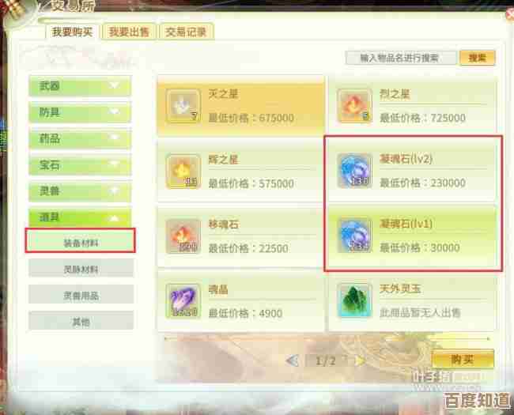Pick the 凝魂石(lv1) blue stone icon

354,236
